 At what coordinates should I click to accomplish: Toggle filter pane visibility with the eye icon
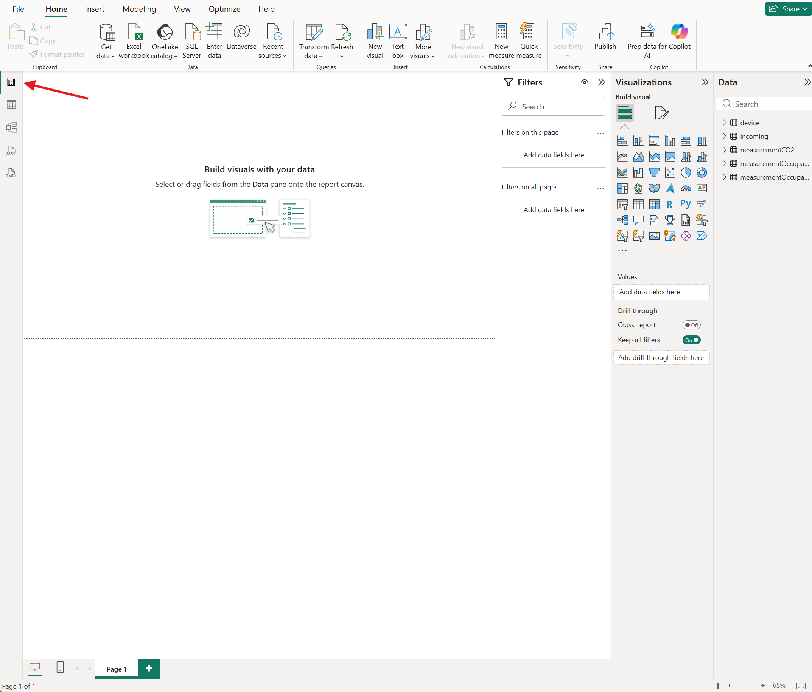(584, 82)
